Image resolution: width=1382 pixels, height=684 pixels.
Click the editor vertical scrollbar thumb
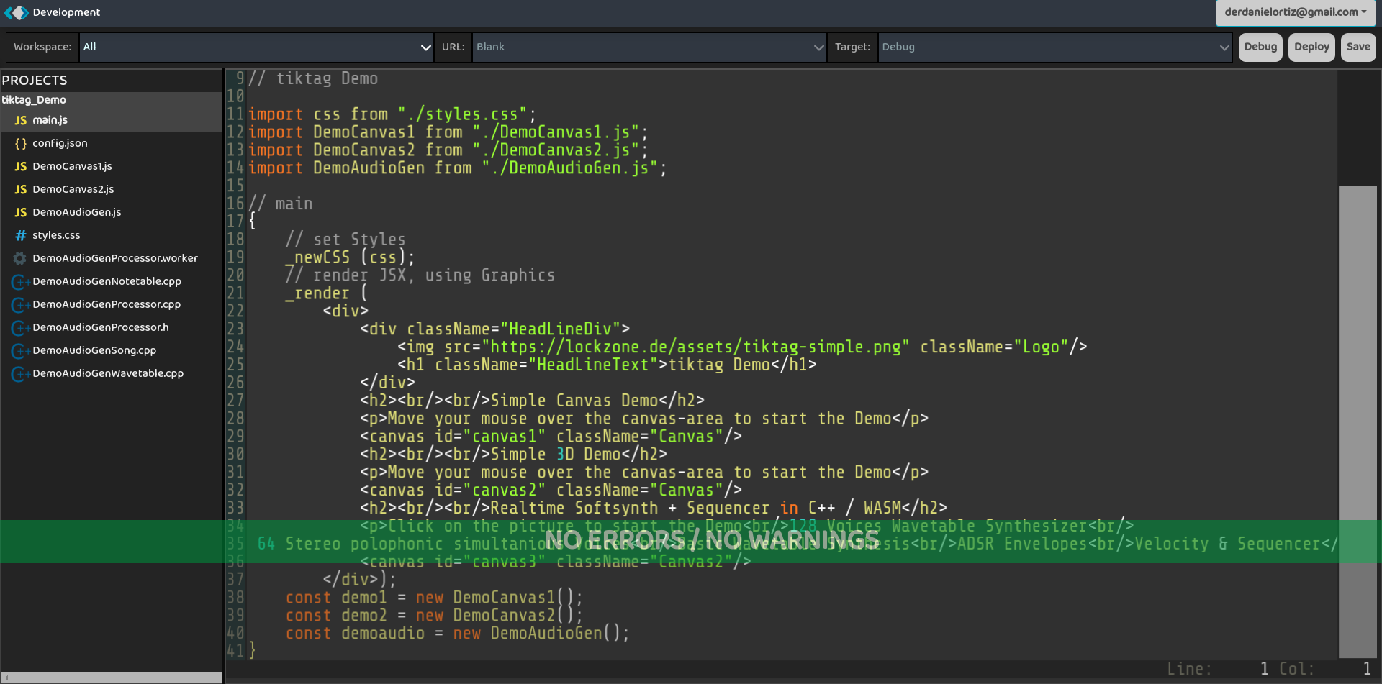tap(1358, 421)
